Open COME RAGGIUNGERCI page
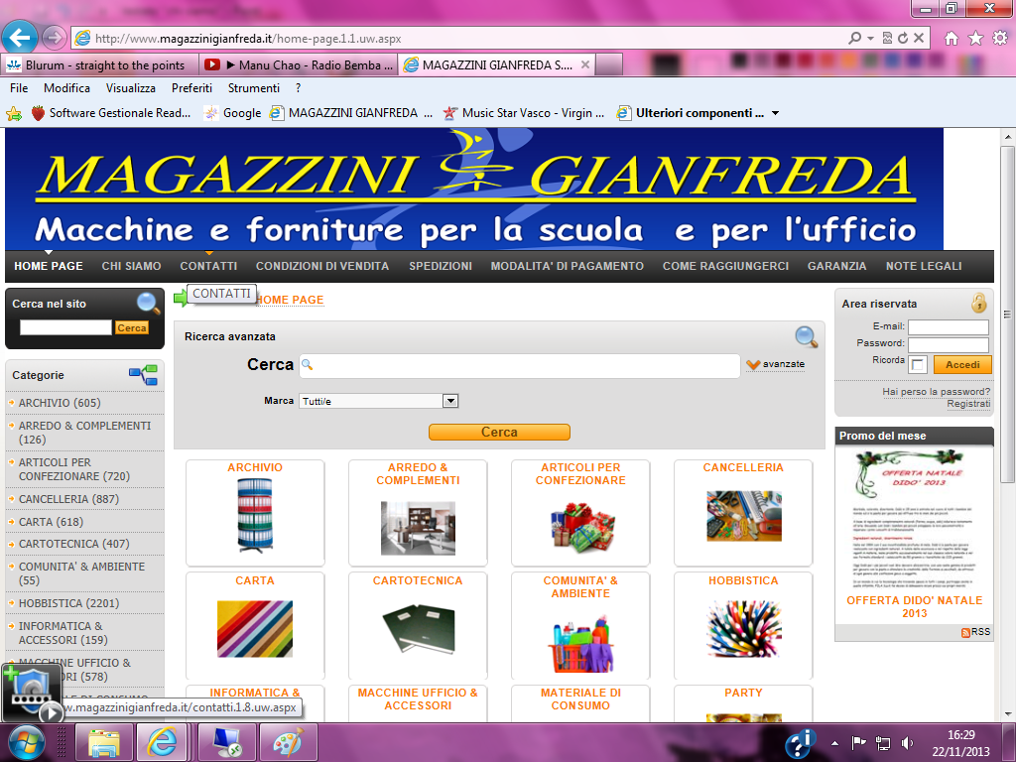Viewport: 1016px width, 762px height. (x=725, y=266)
